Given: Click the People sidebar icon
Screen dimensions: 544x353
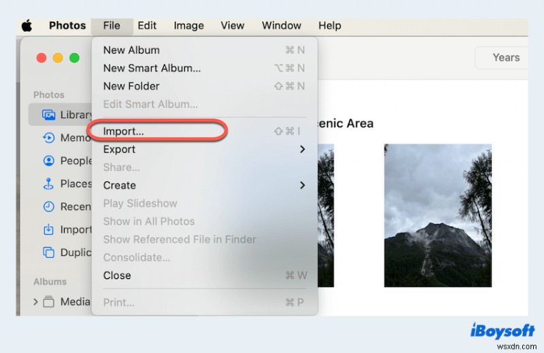Looking at the screenshot, I should click(48, 161).
